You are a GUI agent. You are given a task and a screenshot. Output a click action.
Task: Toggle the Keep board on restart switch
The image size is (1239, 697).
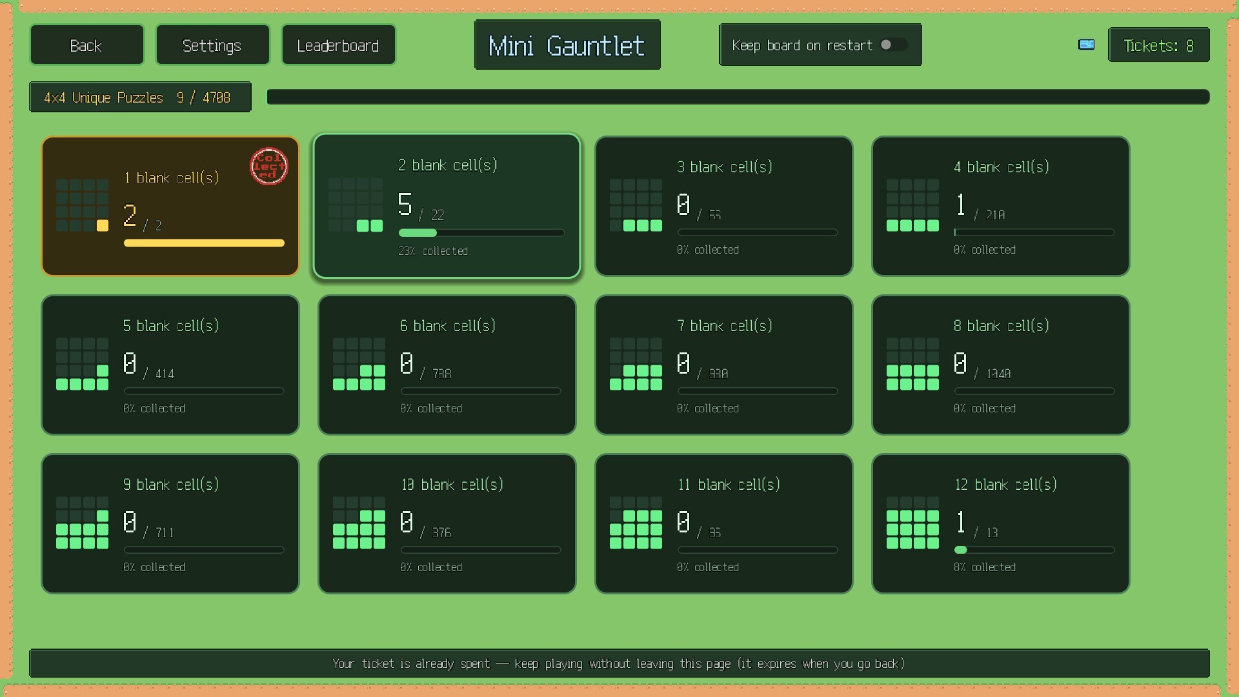894,45
